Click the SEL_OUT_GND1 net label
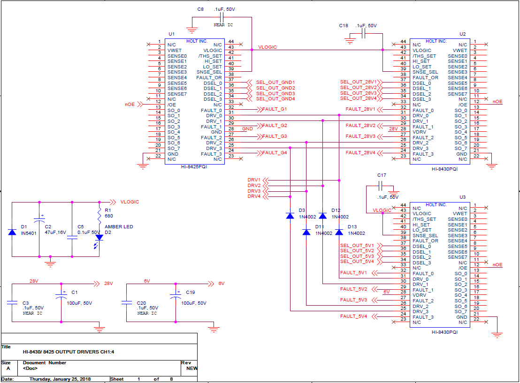 (275, 83)
